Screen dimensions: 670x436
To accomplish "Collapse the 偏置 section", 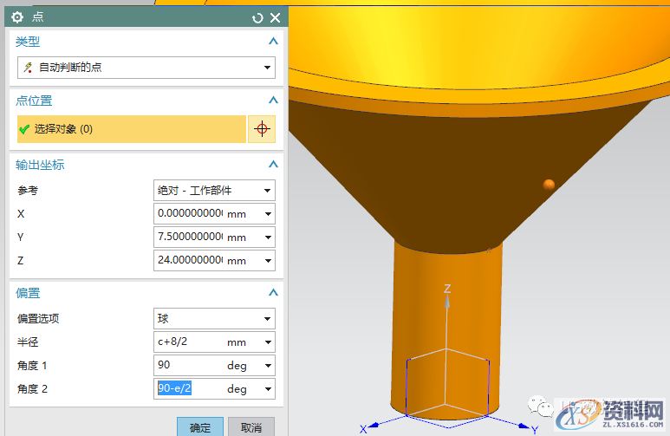I will (273, 293).
